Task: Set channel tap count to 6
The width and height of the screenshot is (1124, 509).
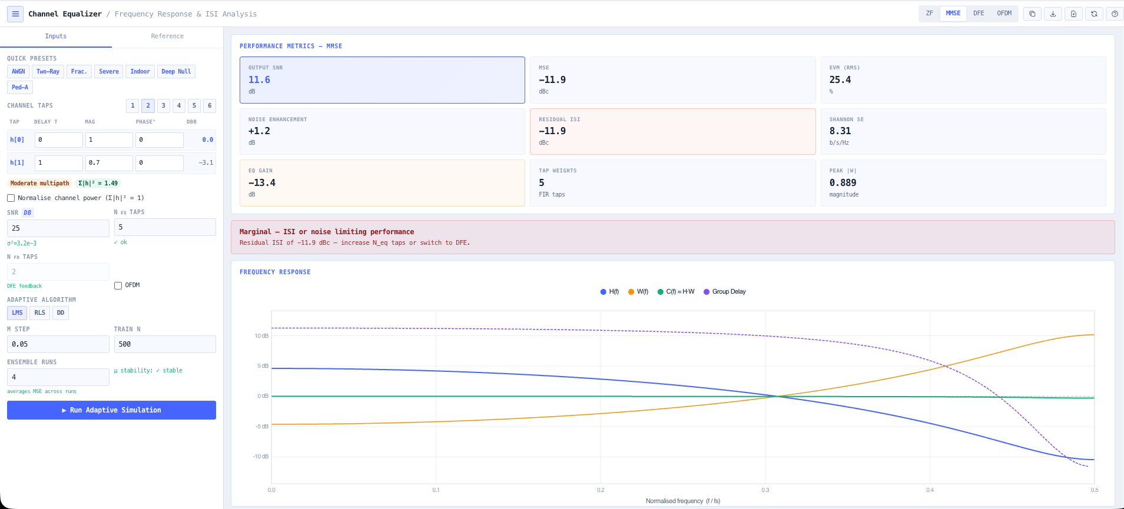Action: tap(210, 106)
